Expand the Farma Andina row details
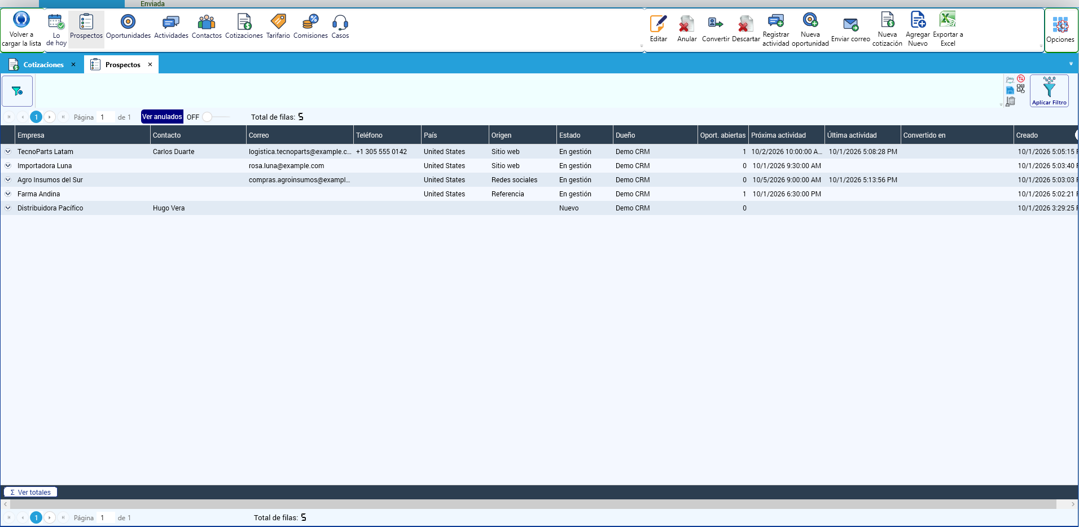This screenshot has width=1079, height=527. pos(8,194)
